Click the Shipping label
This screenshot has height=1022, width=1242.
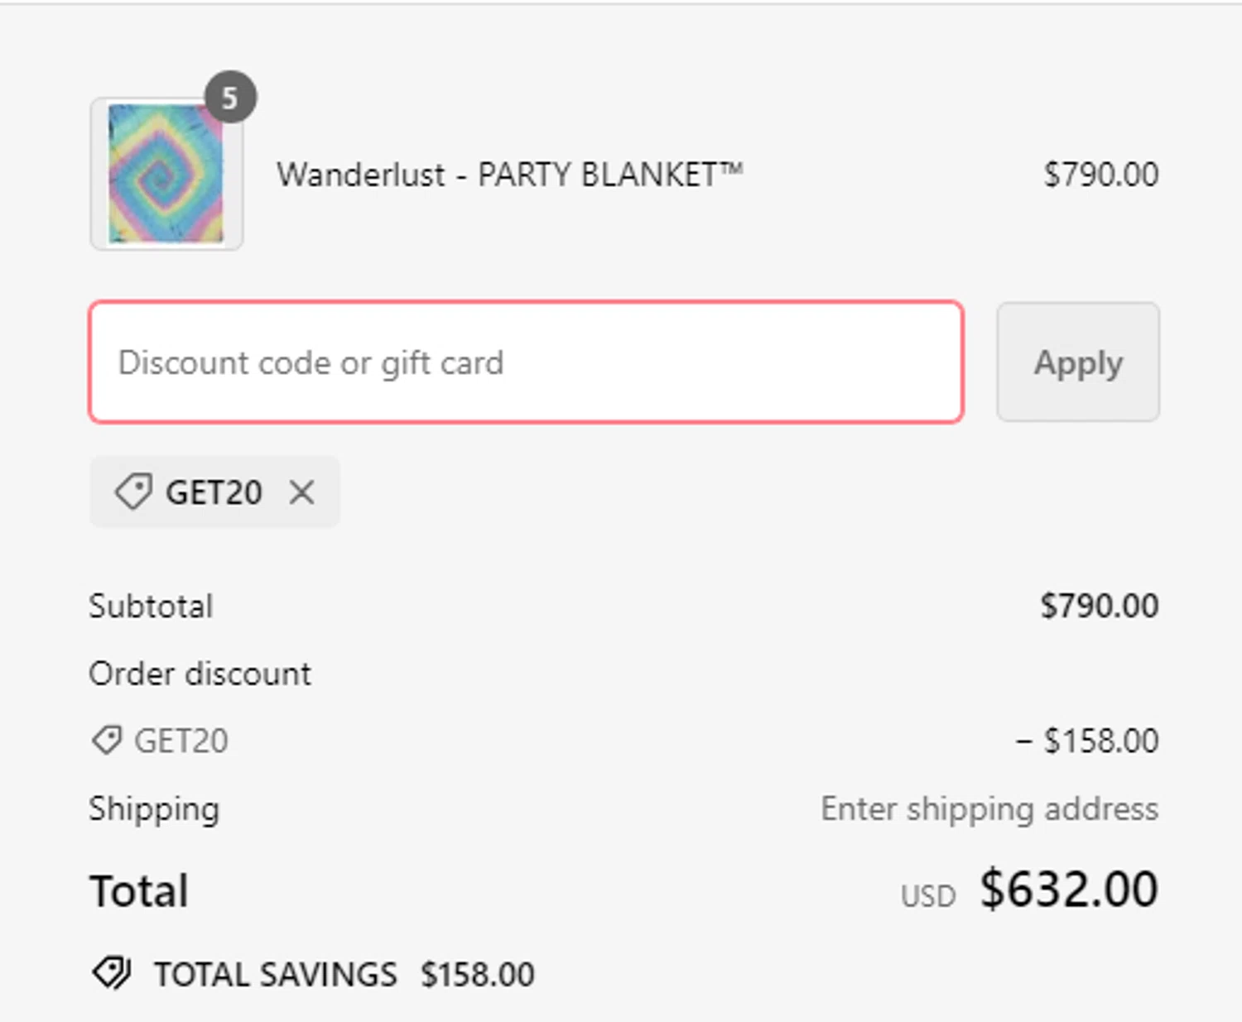click(x=154, y=808)
